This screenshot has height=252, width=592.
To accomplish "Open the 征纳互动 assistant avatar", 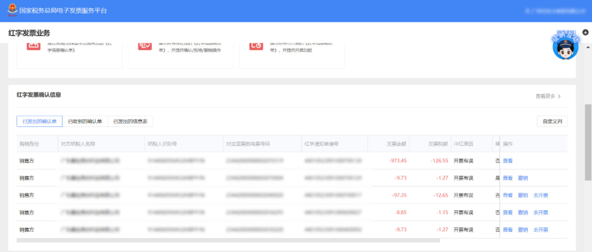I will 565,45.
